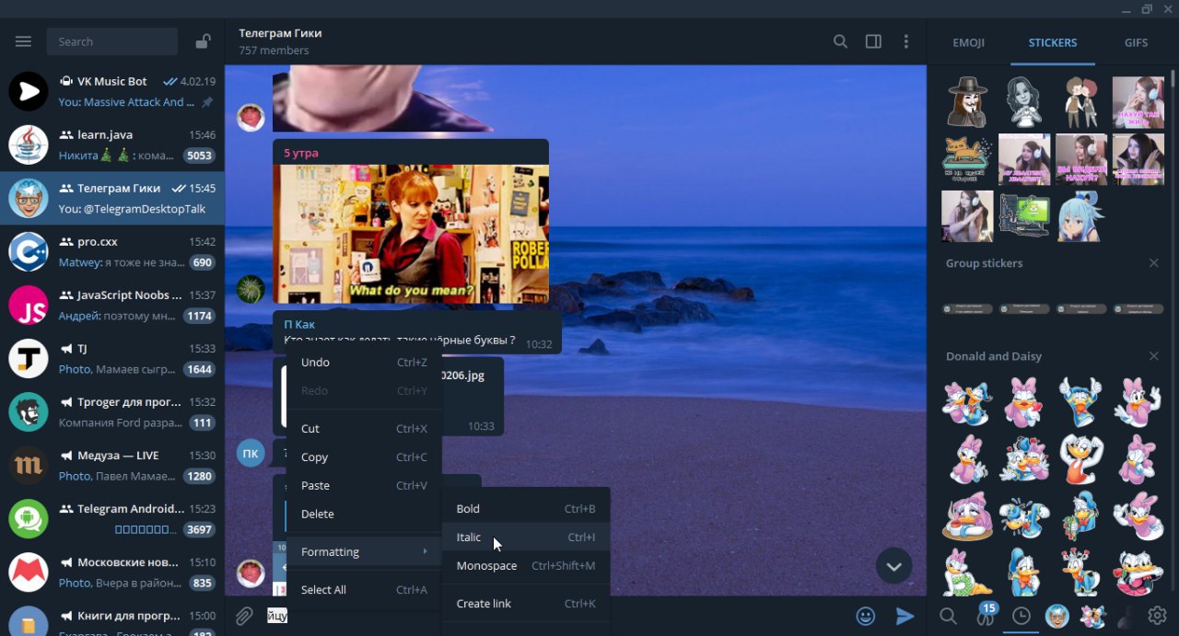Screen dimensions: 1179x636
Task: Click the lock icon beside the search box
Action: coord(203,41)
